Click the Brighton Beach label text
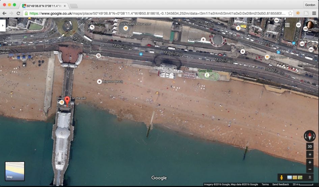Screen dimensions: 319x187 click(x=113, y=81)
